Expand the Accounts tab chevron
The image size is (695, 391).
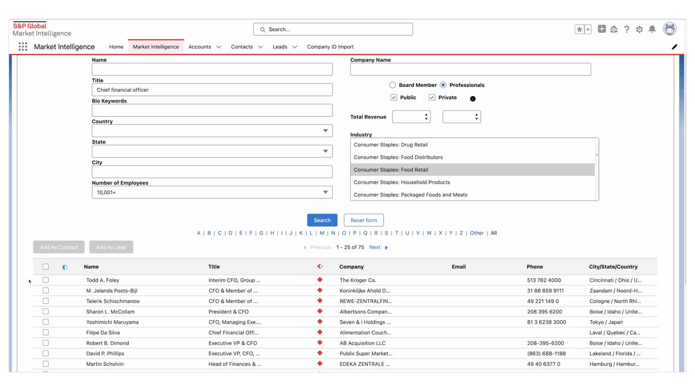[219, 47]
